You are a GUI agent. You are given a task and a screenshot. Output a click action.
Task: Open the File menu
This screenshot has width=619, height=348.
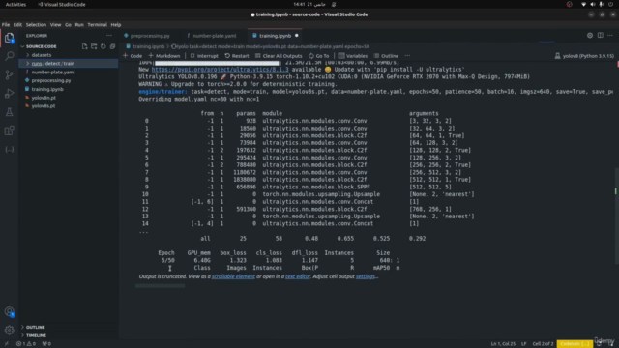(x=6, y=25)
